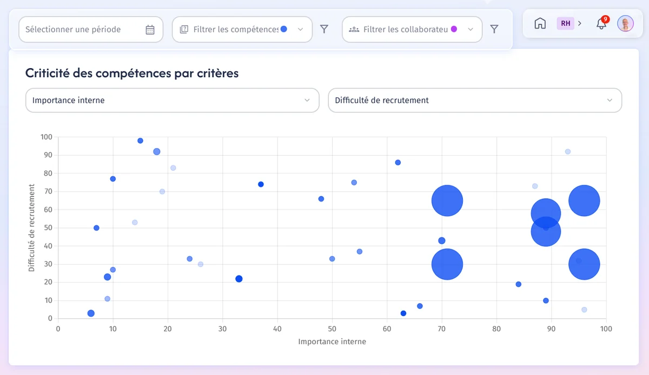Select the small bubble at importance 70, difficulty 43

pyautogui.click(x=442, y=240)
